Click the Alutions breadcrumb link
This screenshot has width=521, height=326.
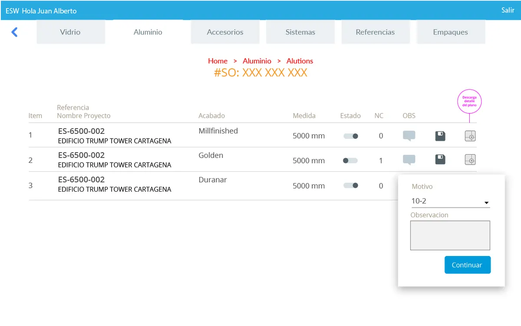[300, 61]
